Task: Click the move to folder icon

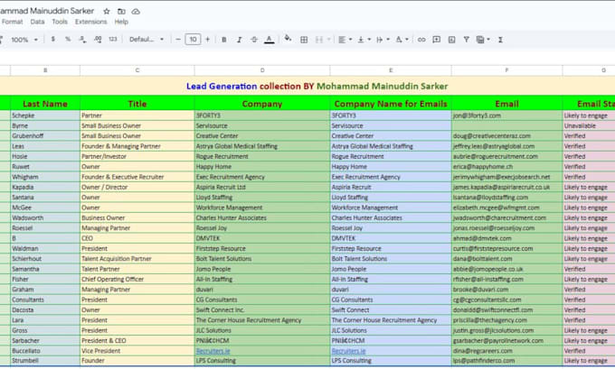Action: 121,12
